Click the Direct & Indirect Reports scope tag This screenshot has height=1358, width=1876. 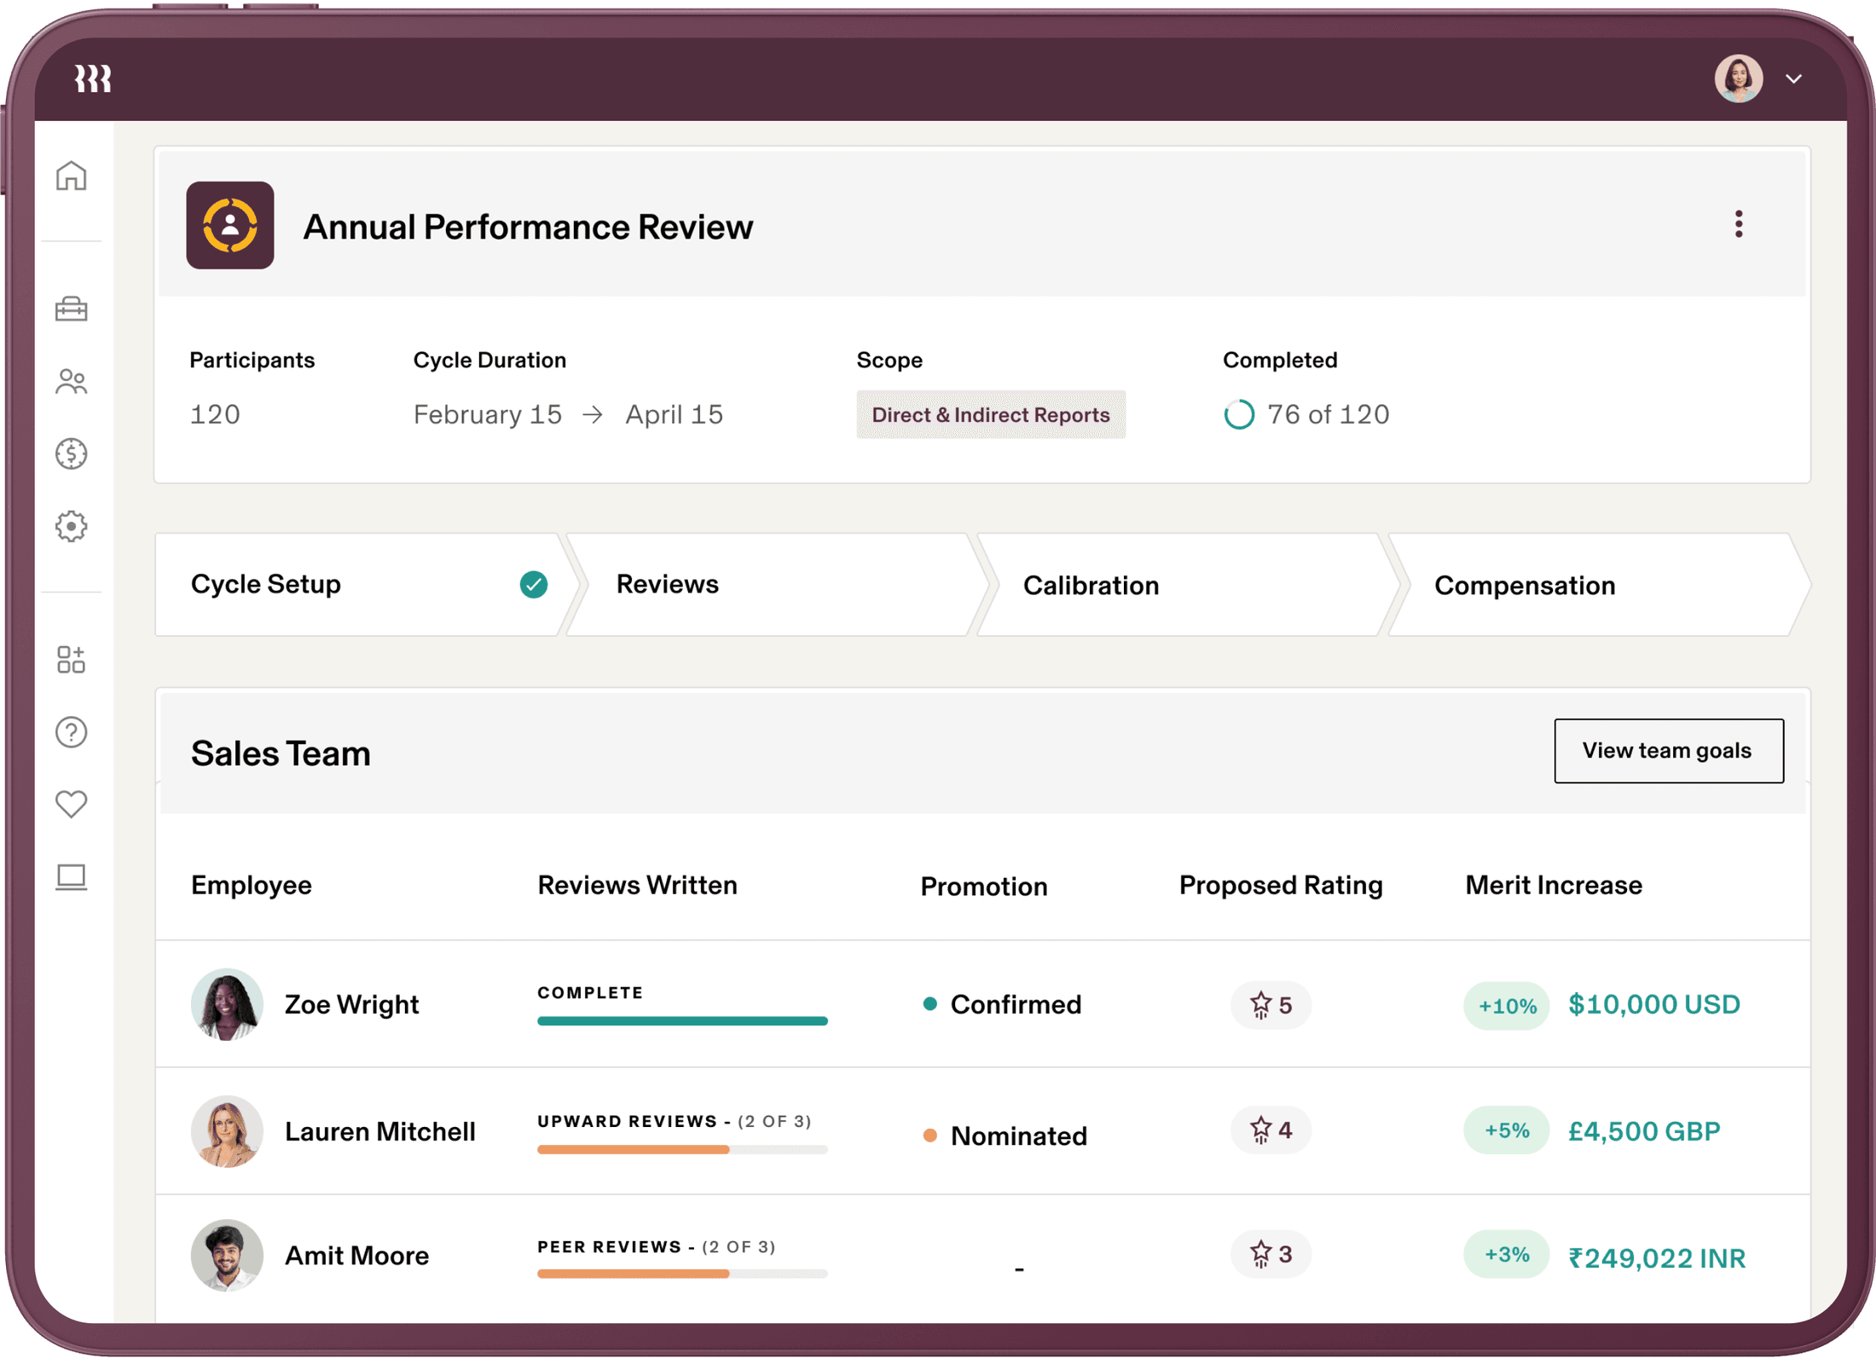pyautogui.click(x=991, y=415)
